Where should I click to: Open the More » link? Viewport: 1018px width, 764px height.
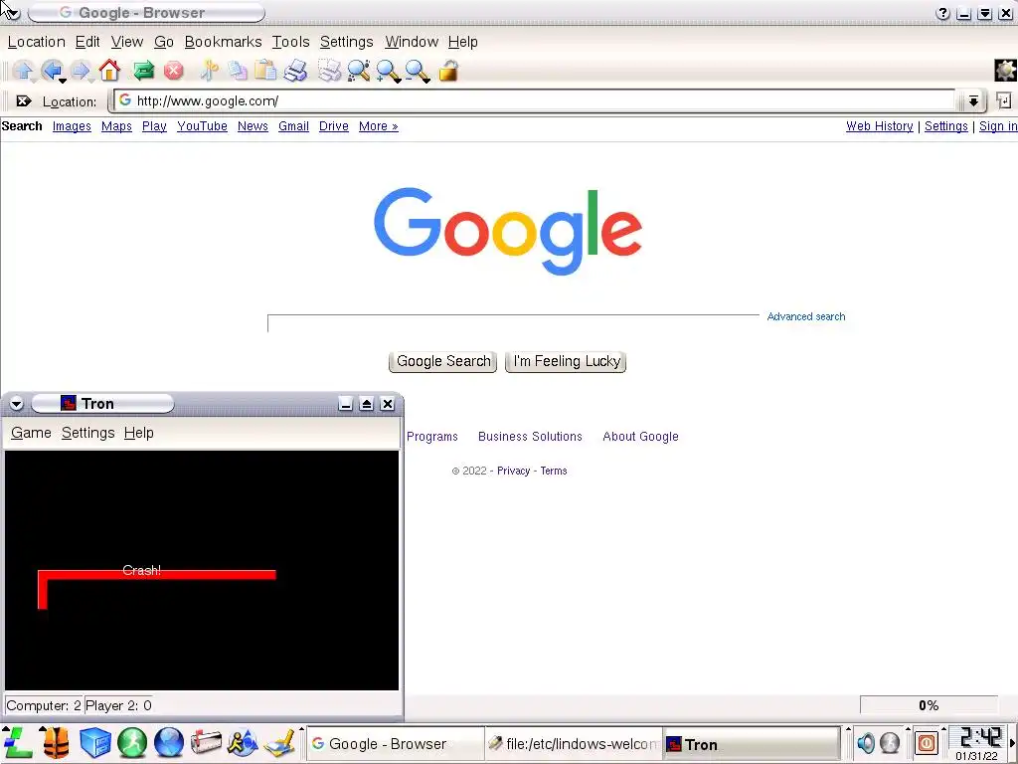click(378, 126)
